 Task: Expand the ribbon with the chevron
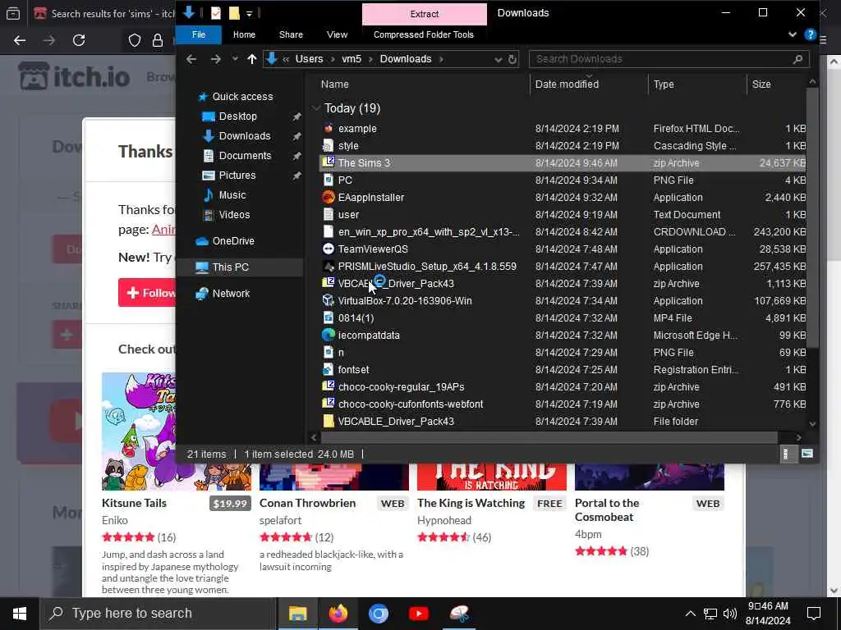pyautogui.click(x=793, y=34)
